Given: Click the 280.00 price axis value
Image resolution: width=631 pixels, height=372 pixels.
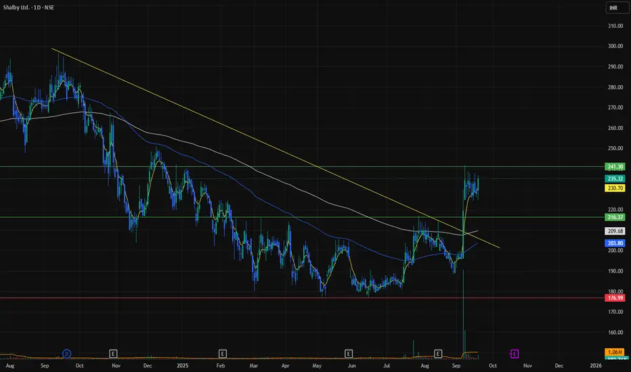Looking at the screenshot, I should [615, 87].
